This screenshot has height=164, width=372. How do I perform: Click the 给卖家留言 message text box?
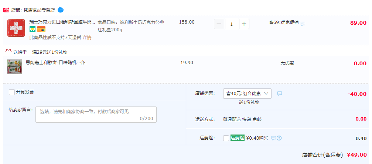96,115
